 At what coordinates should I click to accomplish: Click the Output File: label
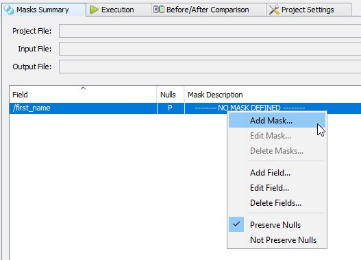32,67
